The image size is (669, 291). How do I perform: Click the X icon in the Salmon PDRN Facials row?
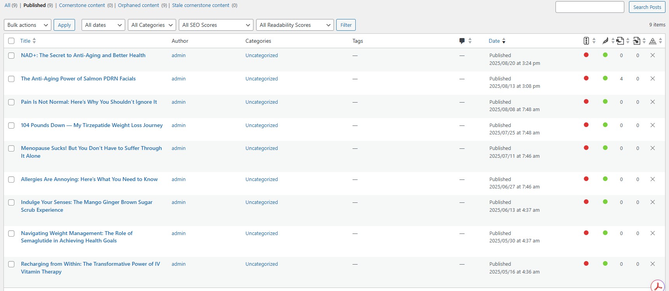point(653,78)
